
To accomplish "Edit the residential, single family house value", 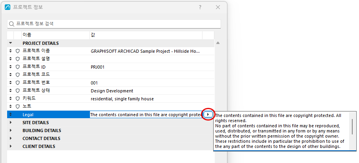I will tap(122, 99).
